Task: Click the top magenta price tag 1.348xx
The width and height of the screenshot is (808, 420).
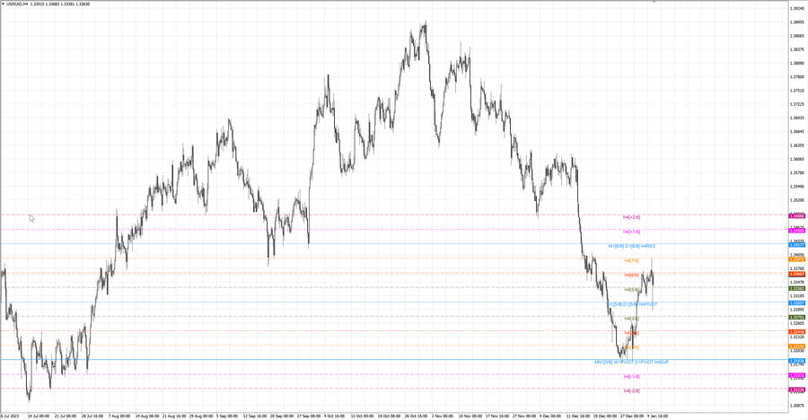Action: tap(797, 216)
